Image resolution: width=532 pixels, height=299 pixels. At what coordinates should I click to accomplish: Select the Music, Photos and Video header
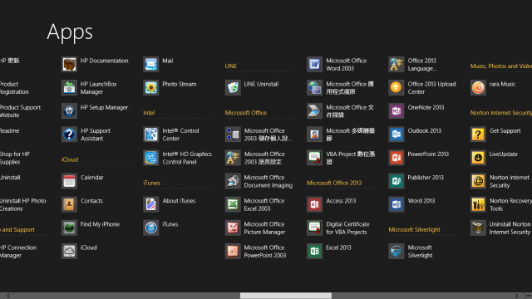tap(501, 66)
